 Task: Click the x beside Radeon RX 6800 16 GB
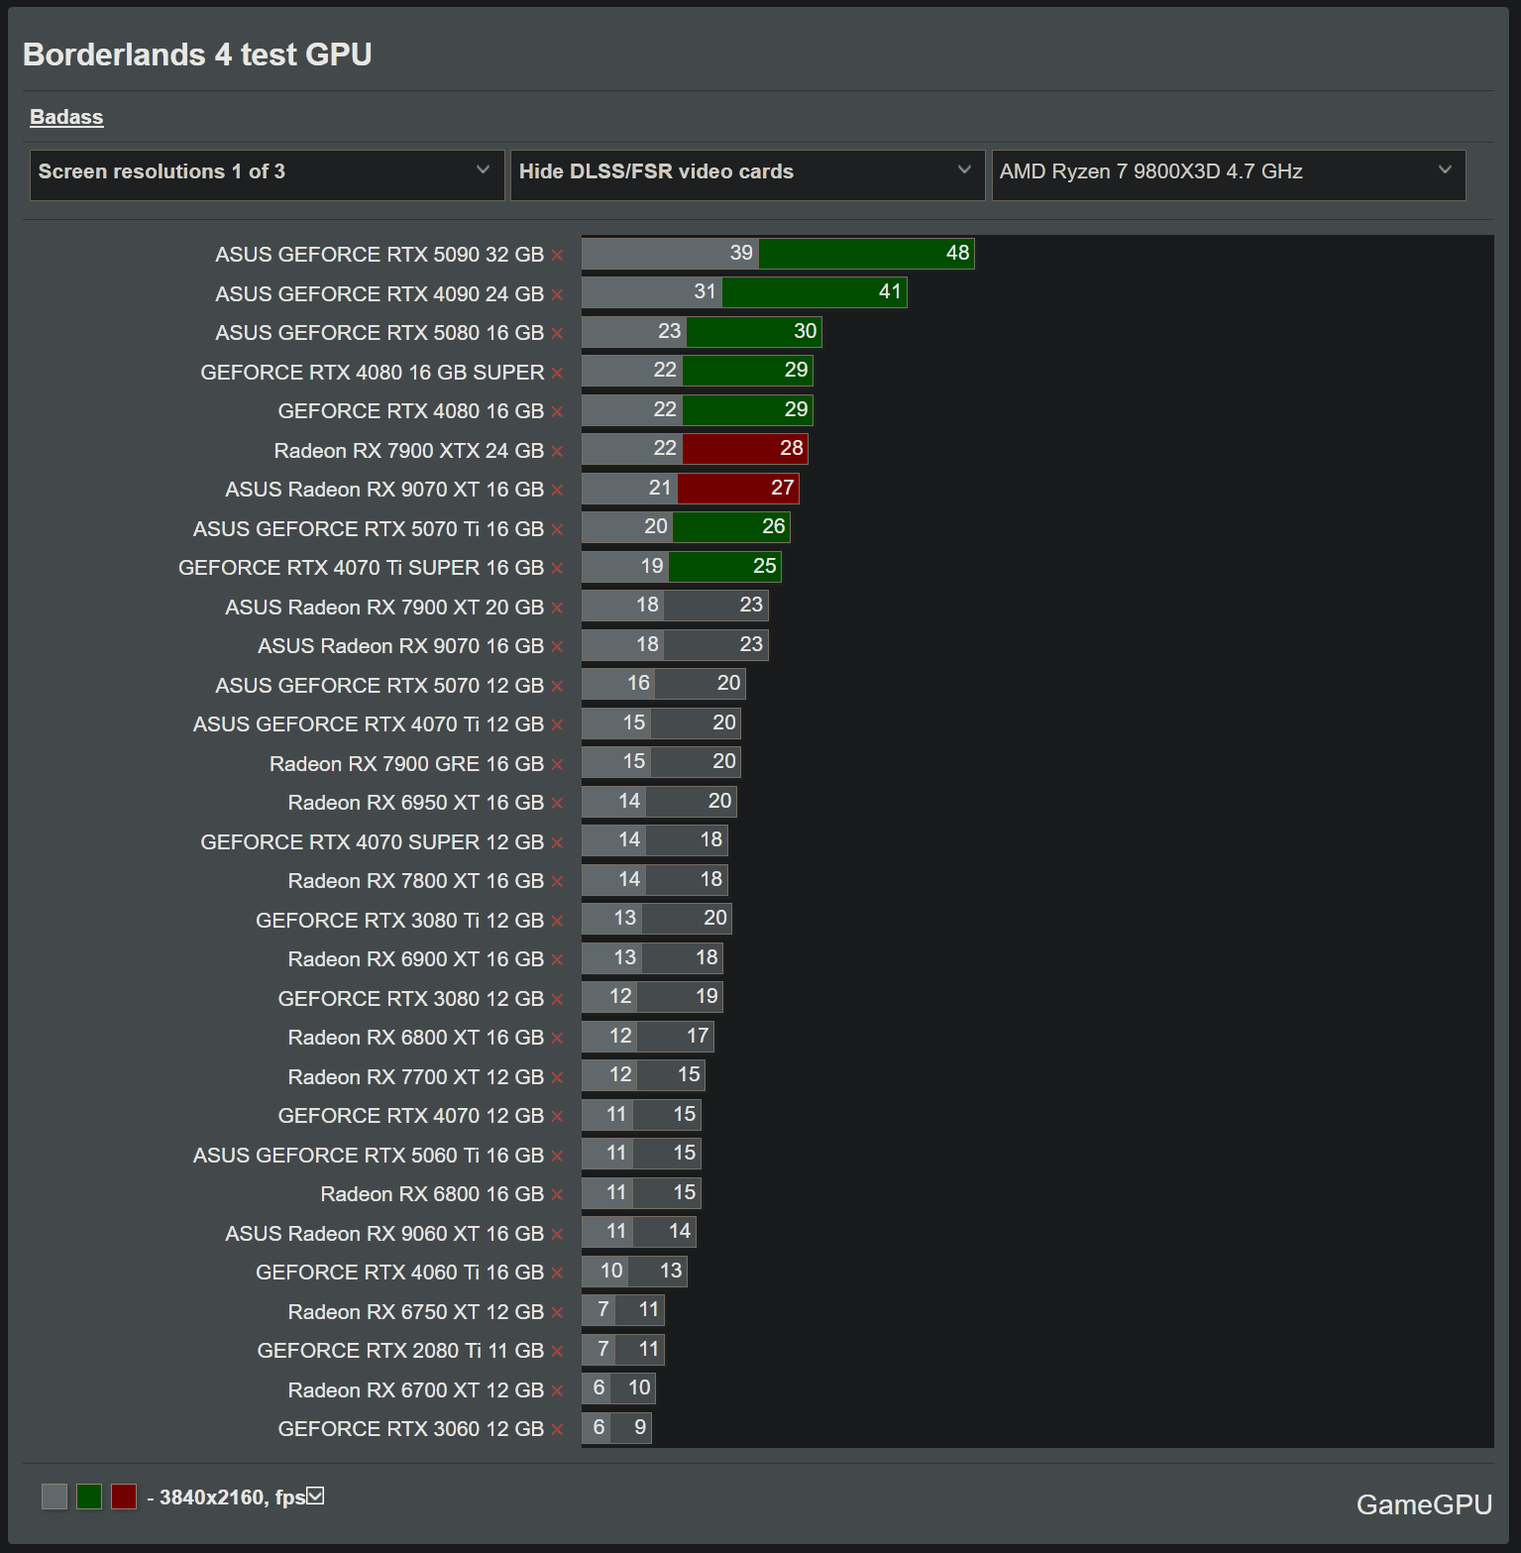(x=558, y=1194)
